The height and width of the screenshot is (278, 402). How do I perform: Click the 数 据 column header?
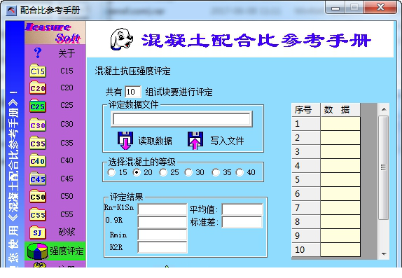340,110
